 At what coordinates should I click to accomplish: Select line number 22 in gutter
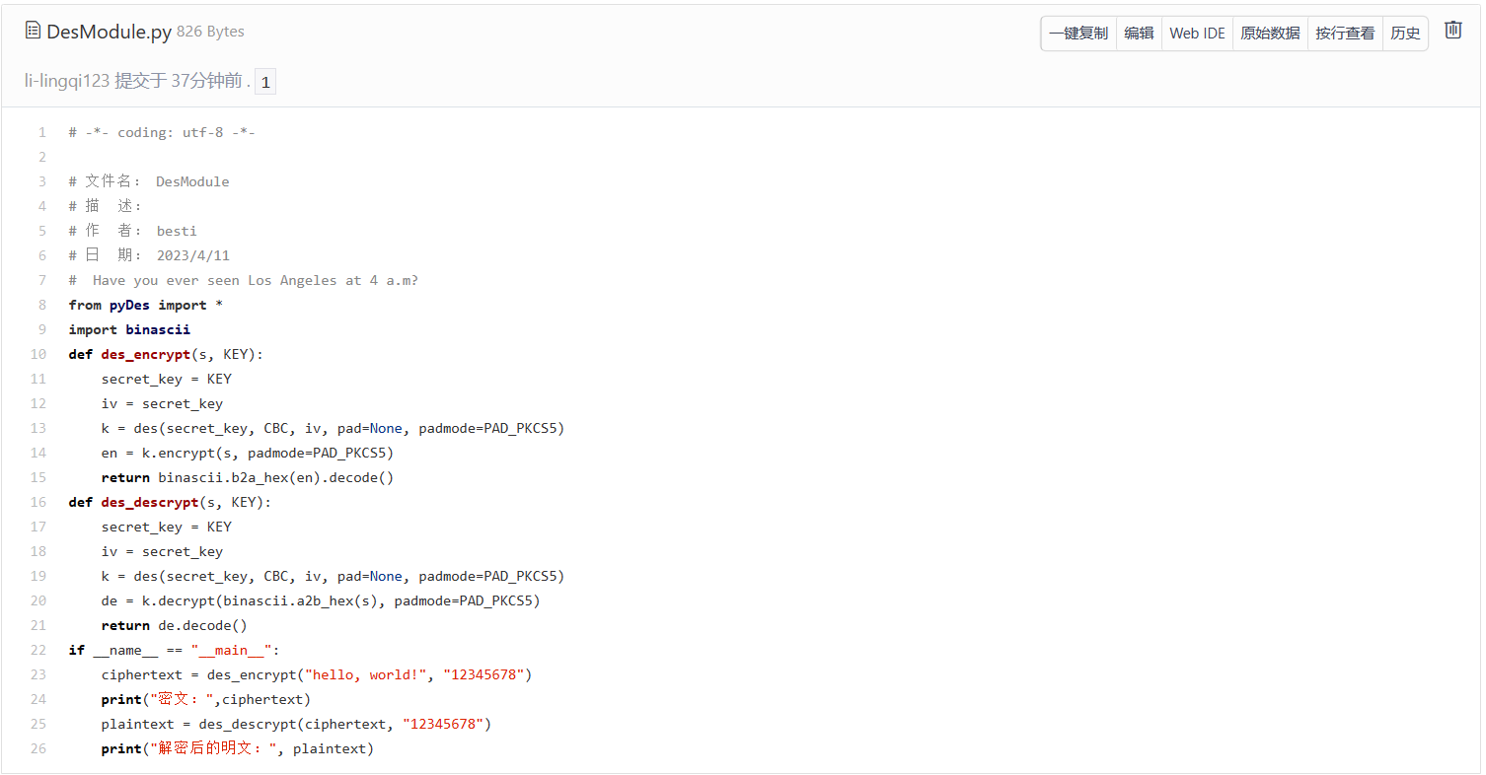[38, 650]
